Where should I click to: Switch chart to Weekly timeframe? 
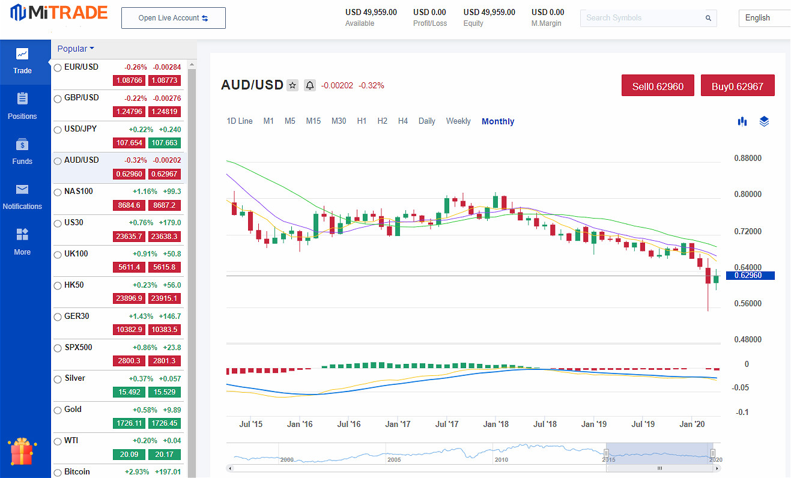pos(458,121)
